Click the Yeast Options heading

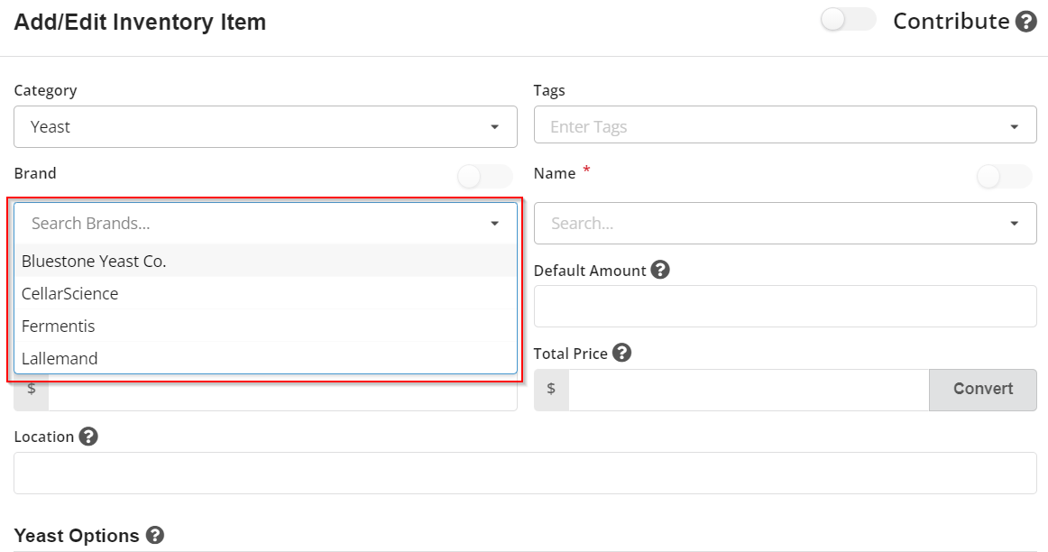[x=77, y=535]
